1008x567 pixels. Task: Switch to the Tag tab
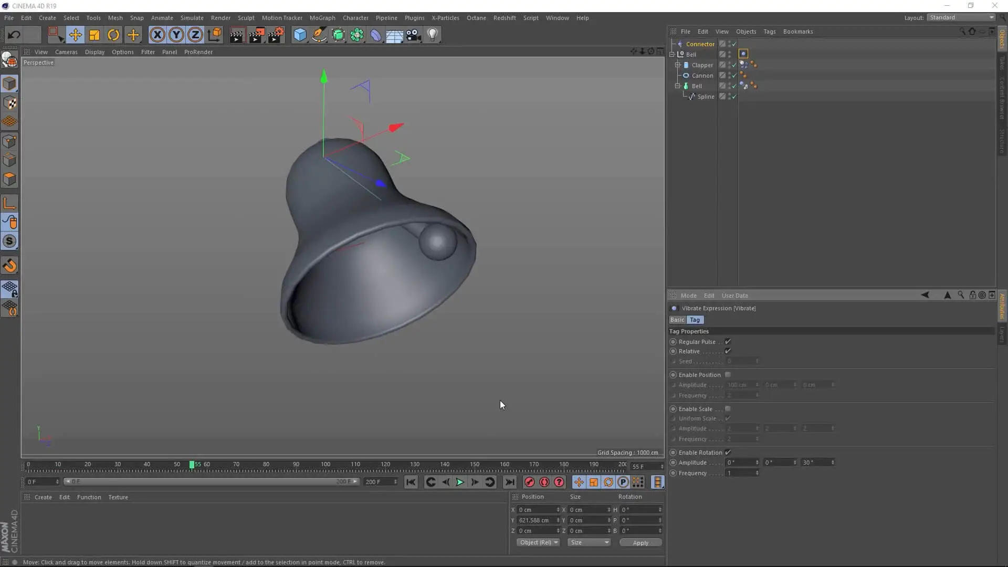(x=695, y=320)
